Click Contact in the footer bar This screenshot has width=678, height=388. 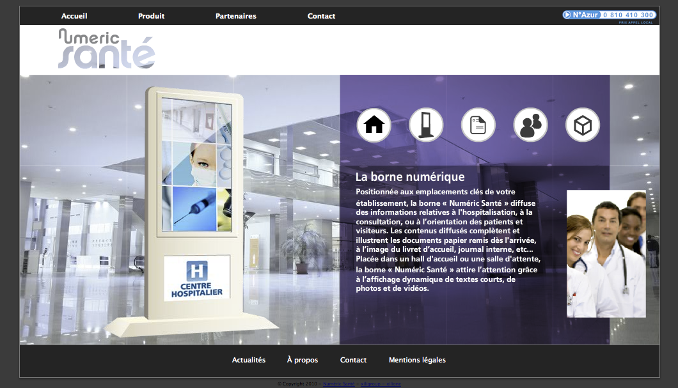coord(353,360)
